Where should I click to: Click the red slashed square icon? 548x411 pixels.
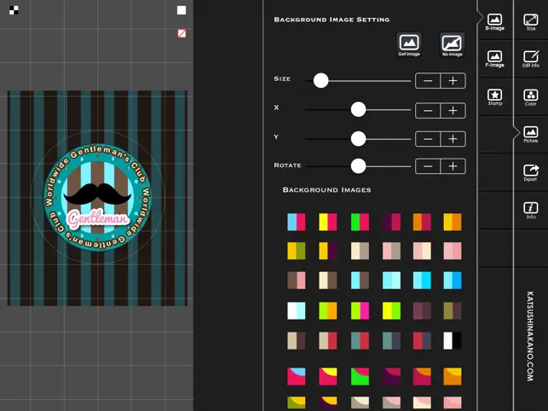click(x=182, y=33)
